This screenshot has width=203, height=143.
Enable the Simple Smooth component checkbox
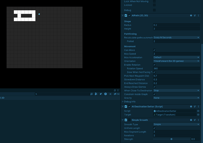pyautogui.click(x=129, y=120)
